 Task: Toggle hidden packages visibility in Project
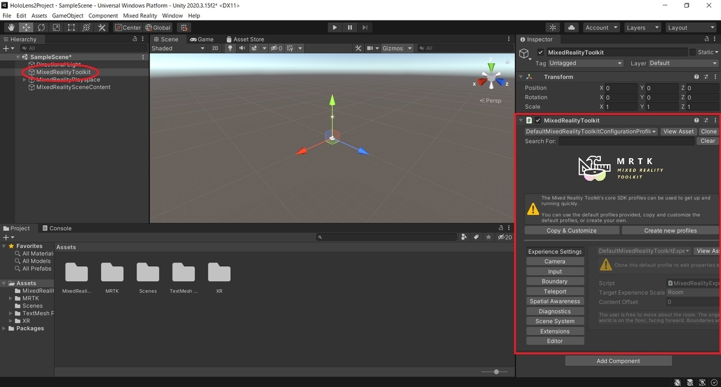click(504, 237)
